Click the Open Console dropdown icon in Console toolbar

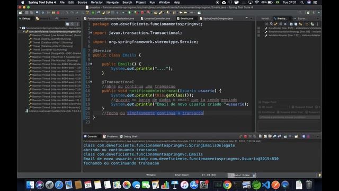pyautogui.click(x=297, y=136)
